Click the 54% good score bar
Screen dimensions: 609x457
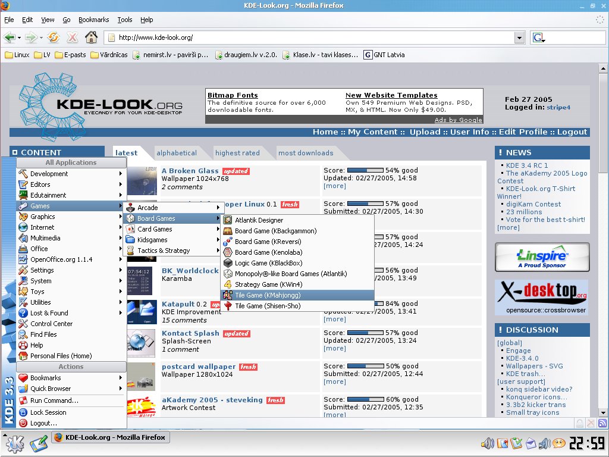(365, 170)
